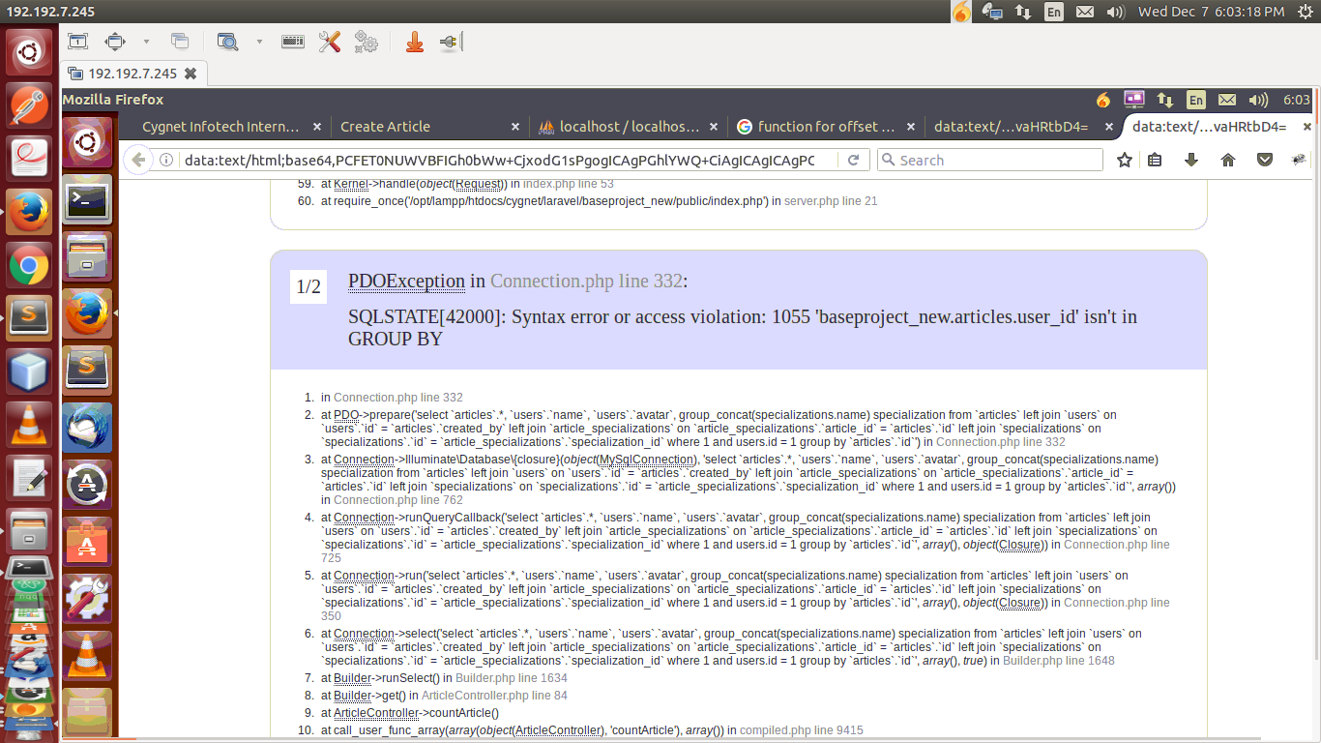The width and height of the screenshot is (1321, 743).
Task: Click the site info icon in URL bar
Action: [166, 160]
